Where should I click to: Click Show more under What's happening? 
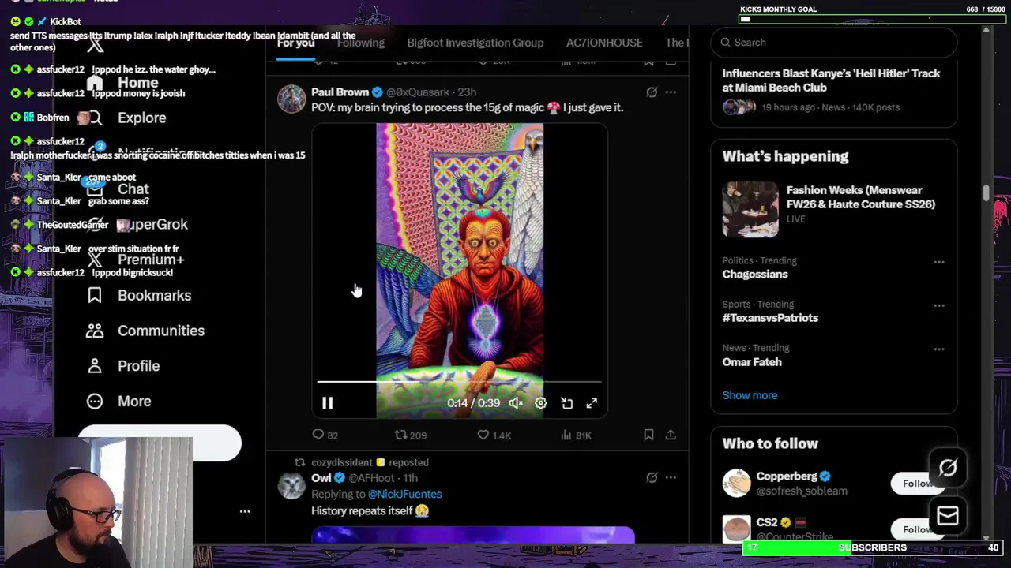[x=750, y=395]
